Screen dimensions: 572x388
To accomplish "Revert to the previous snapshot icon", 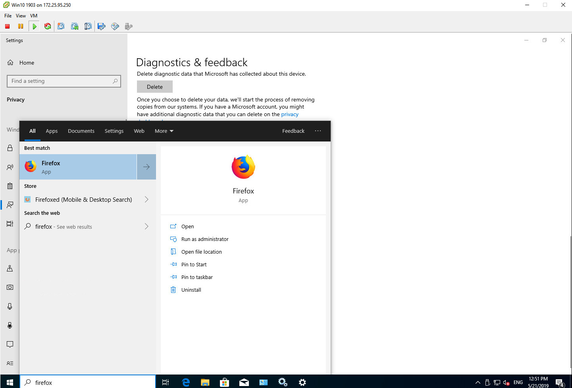I will point(74,26).
